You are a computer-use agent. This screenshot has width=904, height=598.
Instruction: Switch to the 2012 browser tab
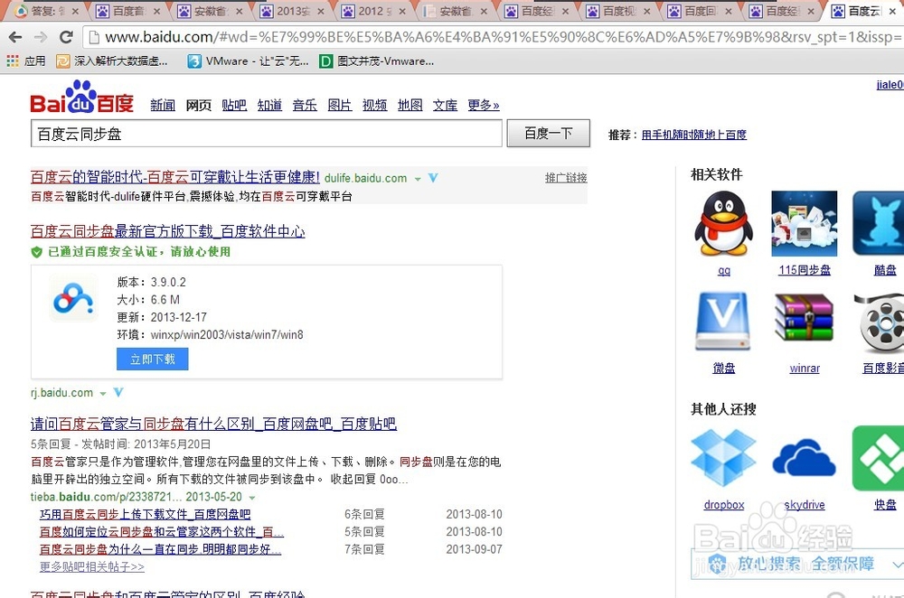click(373, 10)
